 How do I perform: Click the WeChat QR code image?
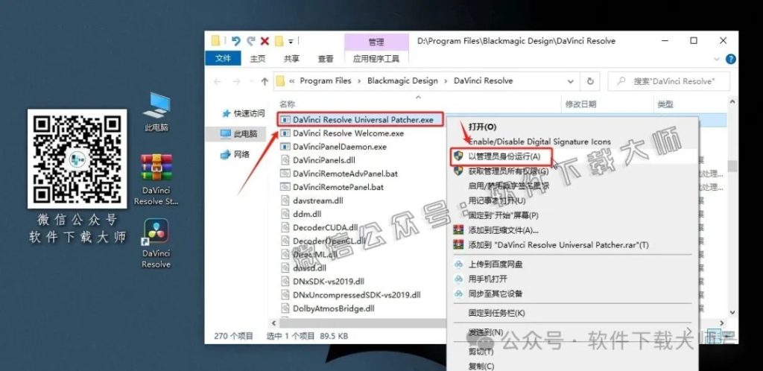pos(77,159)
